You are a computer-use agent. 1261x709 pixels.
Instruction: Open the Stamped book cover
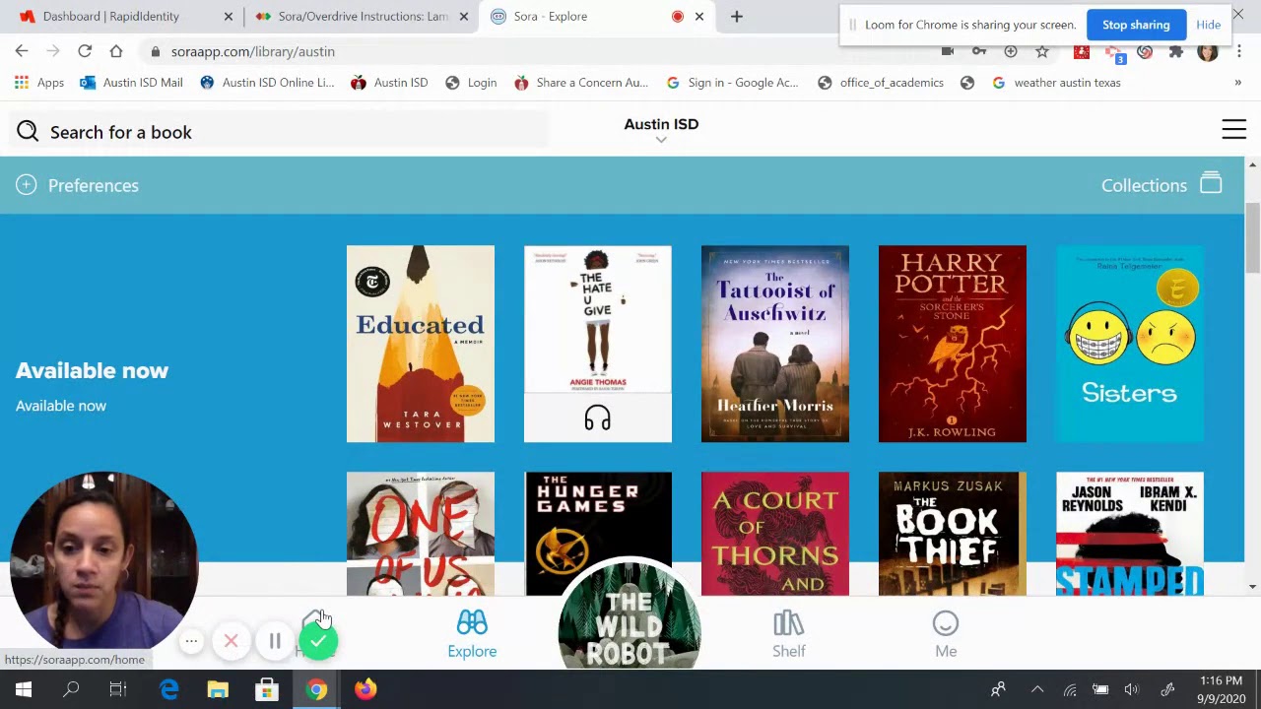1130,534
